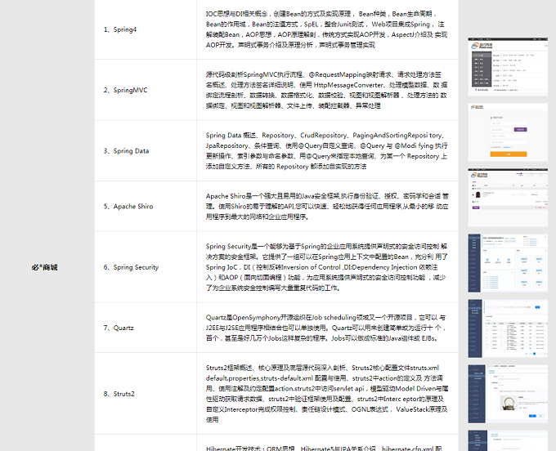Click the Spring4 IOC description text
Image resolution: width=556 pixels, height=451 pixels.
tap(326, 29)
